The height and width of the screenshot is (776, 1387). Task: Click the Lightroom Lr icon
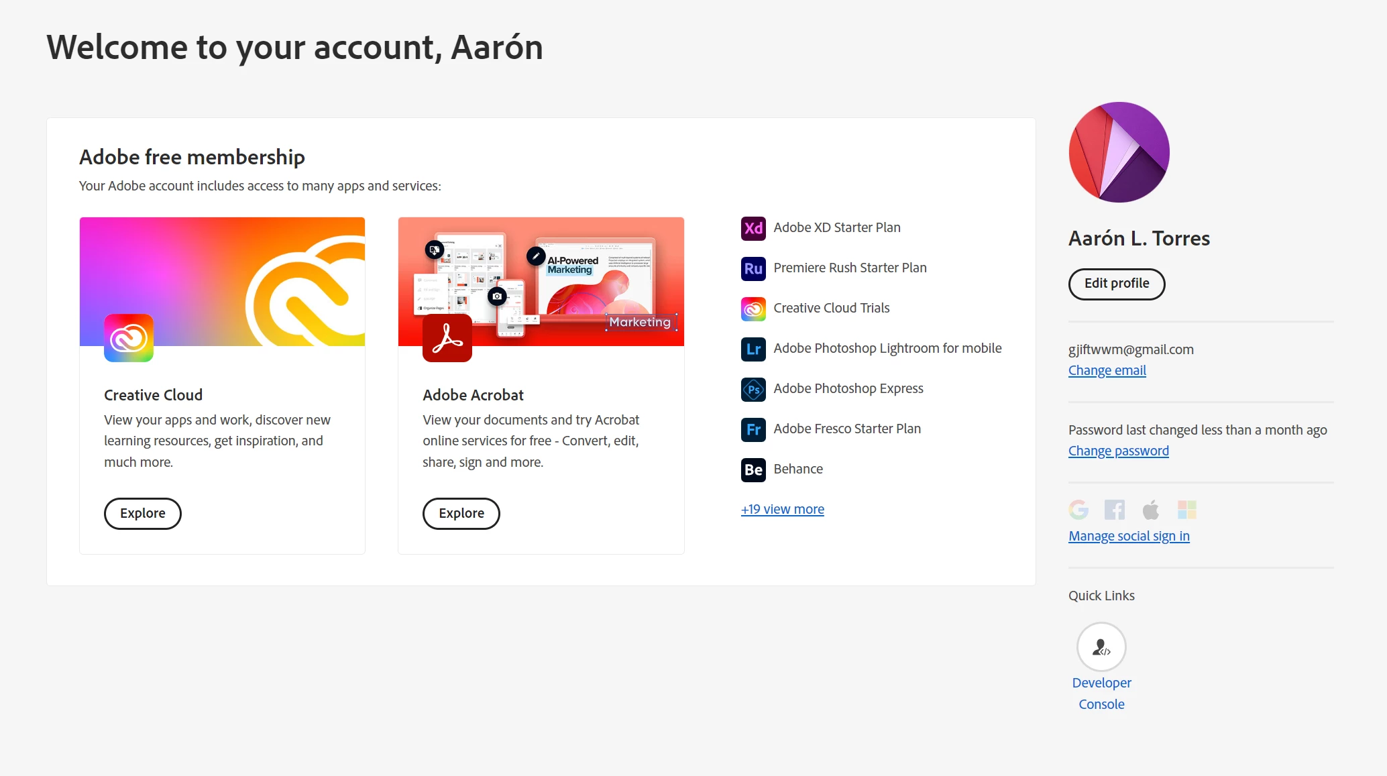[753, 349]
